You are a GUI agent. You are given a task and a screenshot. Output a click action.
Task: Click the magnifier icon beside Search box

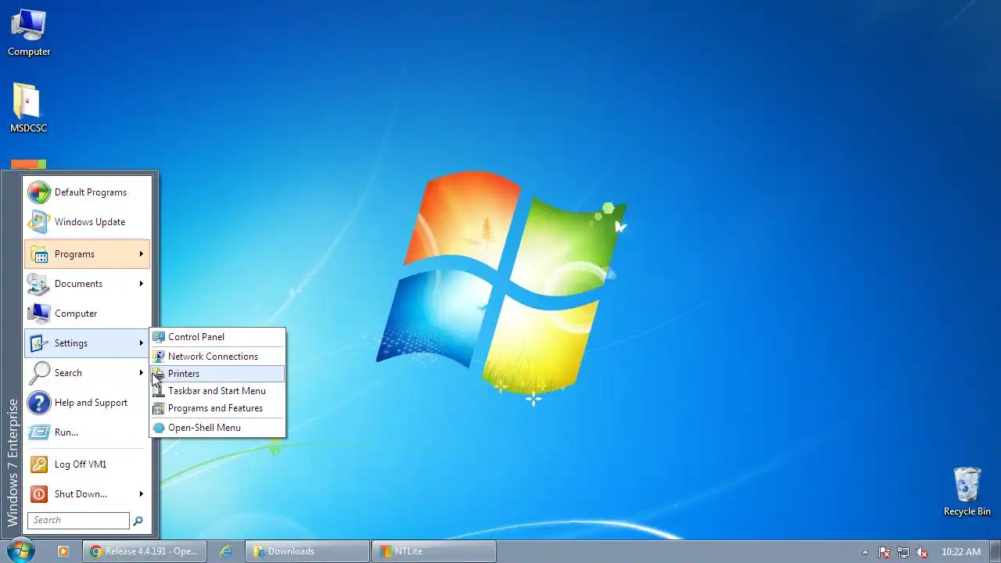click(138, 521)
